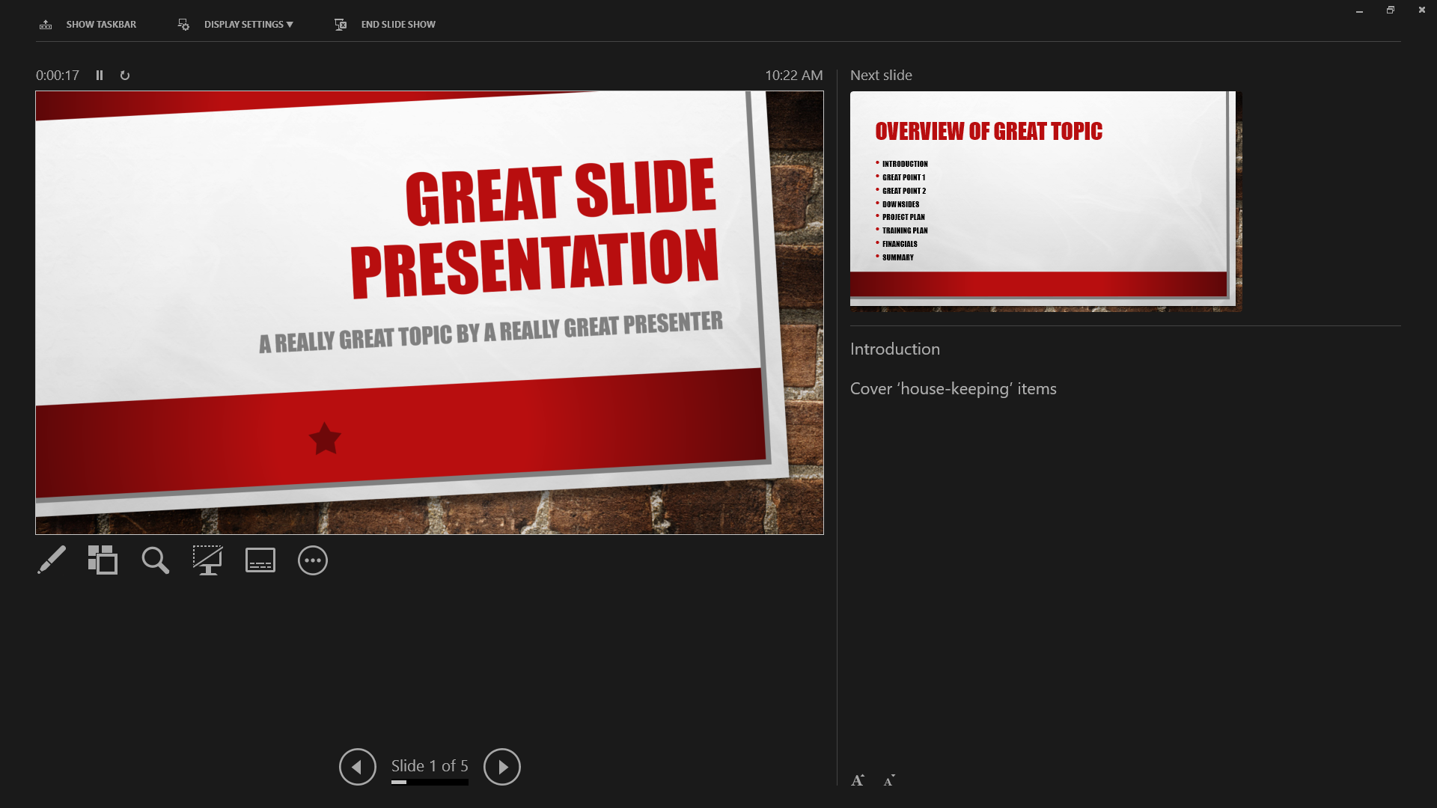This screenshot has height=808, width=1437.
Task: Open the pen and laser pointer tools
Action: [52, 560]
